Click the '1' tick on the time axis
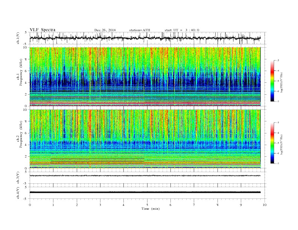The height and width of the screenshot is (230, 298). point(53,205)
